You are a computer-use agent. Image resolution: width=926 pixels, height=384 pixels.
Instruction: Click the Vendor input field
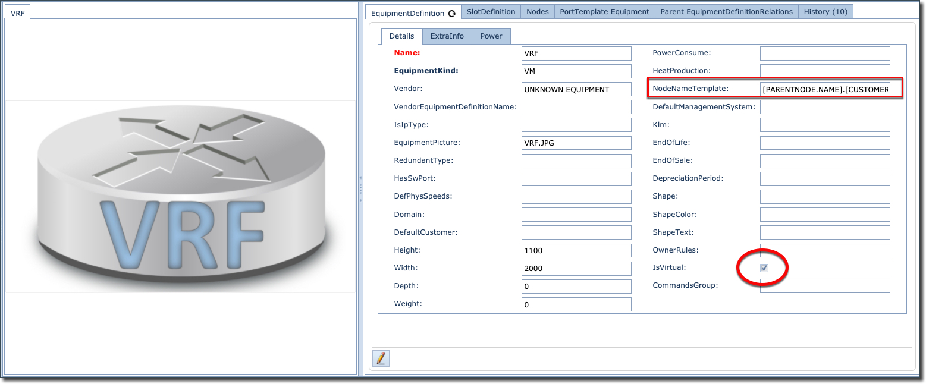click(576, 90)
